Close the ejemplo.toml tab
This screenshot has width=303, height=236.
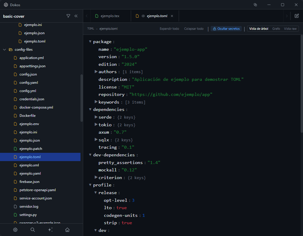(172, 16)
